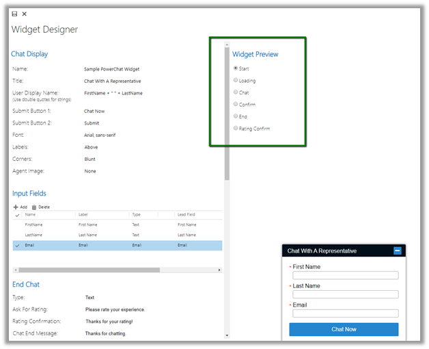This screenshot has height=349, width=429.
Task: Pick the Rating Confirm radio option
Action: (236, 128)
